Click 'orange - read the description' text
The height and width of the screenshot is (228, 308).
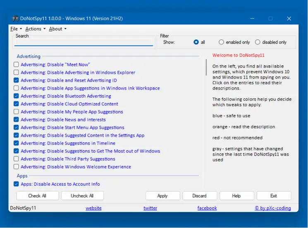244,127
